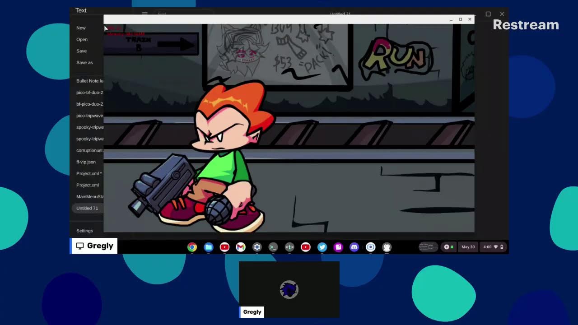
Task: Open the YouTube icon next to Files
Action: click(224, 247)
